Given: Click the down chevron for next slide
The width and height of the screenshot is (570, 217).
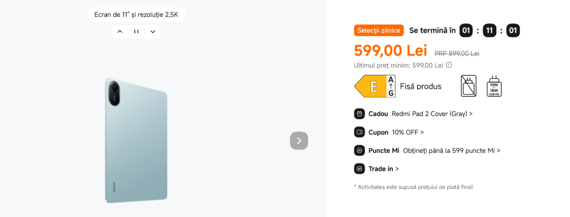Looking at the screenshot, I should (x=153, y=31).
